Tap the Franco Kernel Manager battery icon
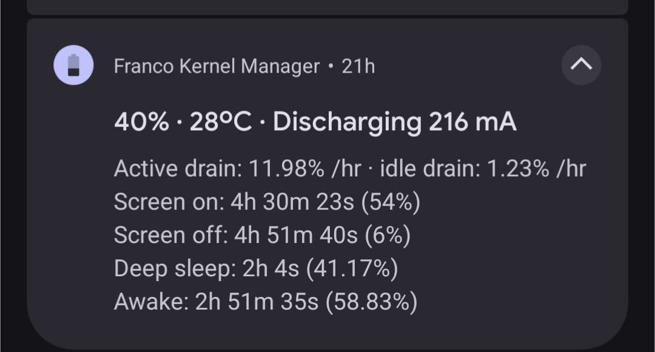Image resolution: width=655 pixels, height=352 pixels. pyautogui.click(x=73, y=65)
